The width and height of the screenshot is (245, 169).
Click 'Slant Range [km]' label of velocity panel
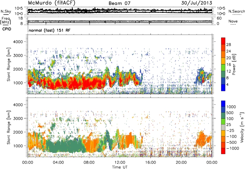[x=9, y=128]
